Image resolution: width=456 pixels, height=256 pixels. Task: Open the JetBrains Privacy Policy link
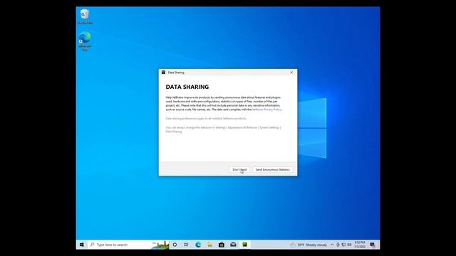tap(266, 110)
